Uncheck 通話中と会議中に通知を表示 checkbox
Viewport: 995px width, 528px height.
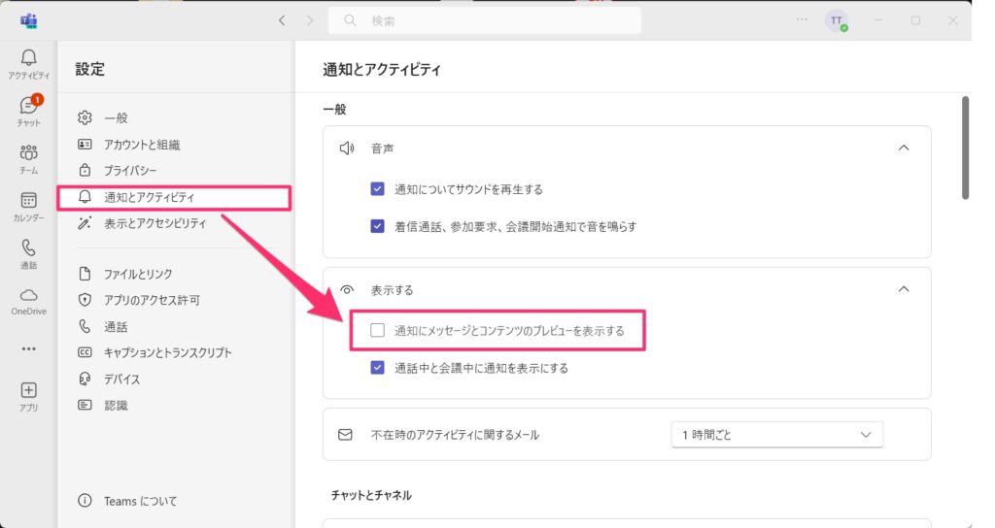tap(377, 368)
